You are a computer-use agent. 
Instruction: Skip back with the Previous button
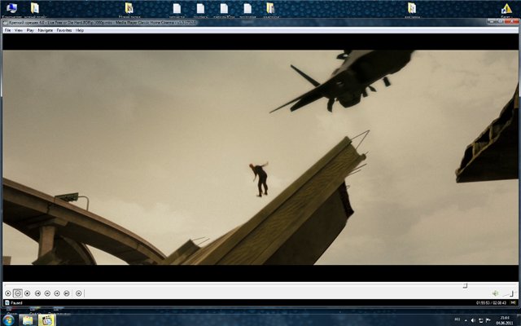37,293
